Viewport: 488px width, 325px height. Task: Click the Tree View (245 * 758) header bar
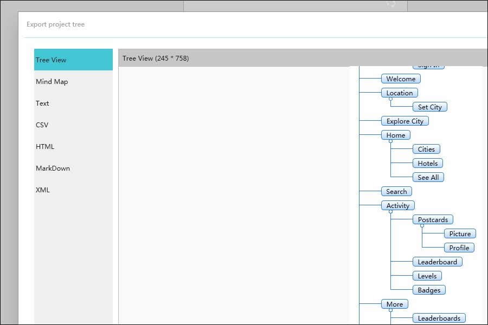pos(303,58)
